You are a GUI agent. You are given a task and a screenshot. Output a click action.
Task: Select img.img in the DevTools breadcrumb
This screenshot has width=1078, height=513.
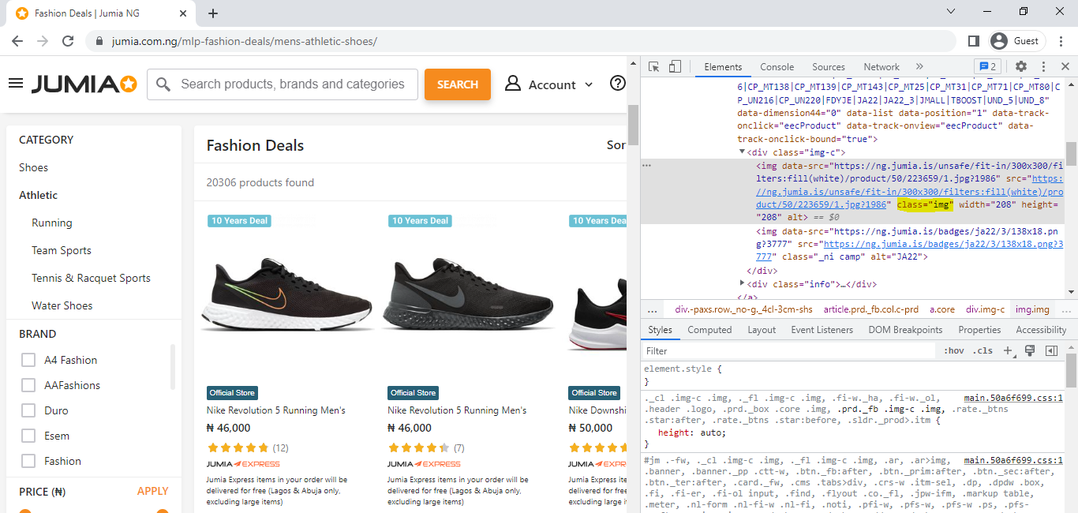pyautogui.click(x=1032, y=310)
